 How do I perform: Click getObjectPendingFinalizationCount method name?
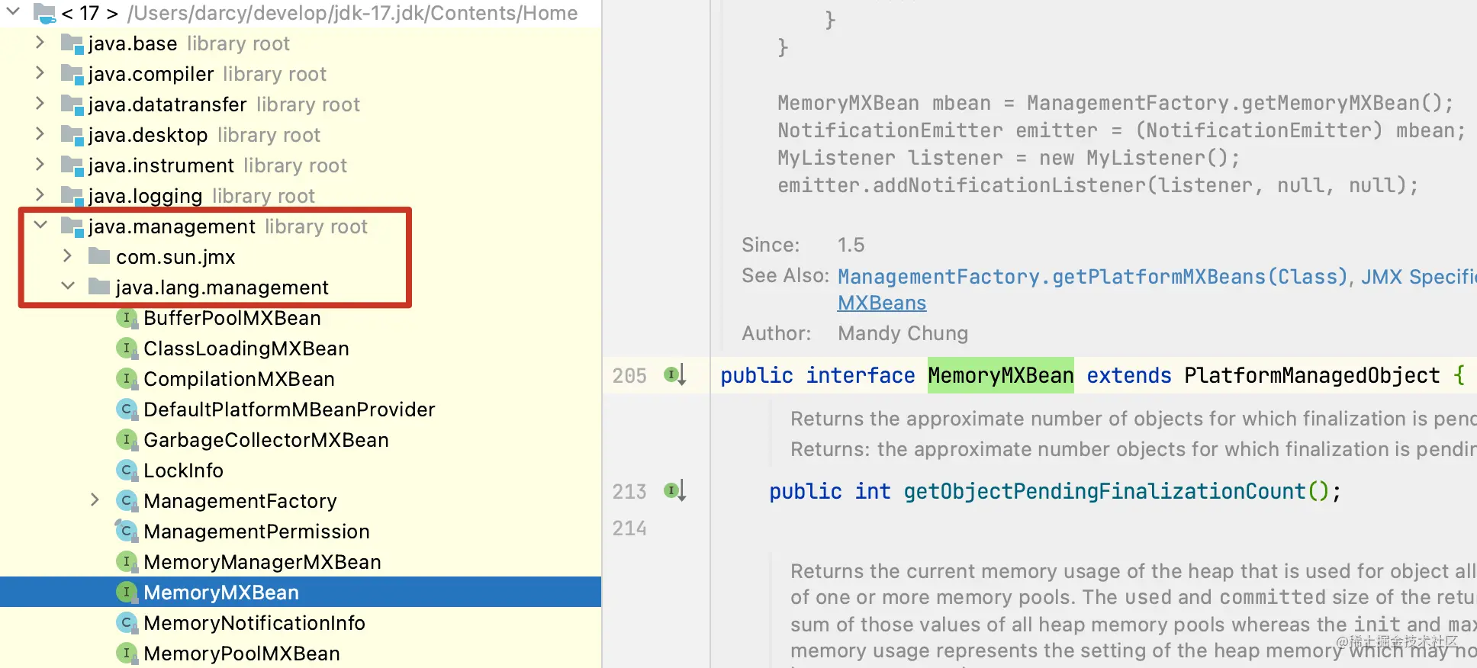pyautogui.click(x=1105, y=491)
